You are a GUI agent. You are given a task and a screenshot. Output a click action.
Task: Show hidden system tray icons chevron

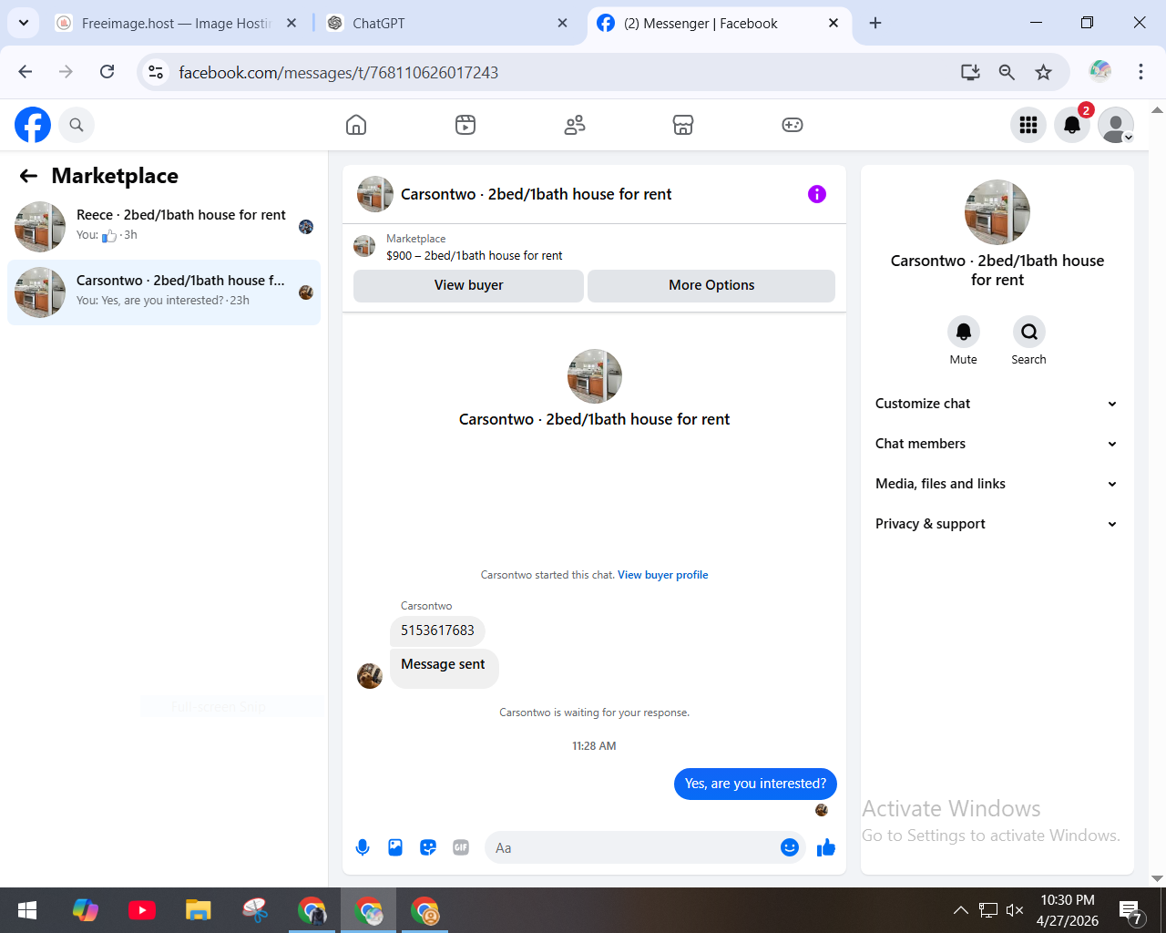960,910
